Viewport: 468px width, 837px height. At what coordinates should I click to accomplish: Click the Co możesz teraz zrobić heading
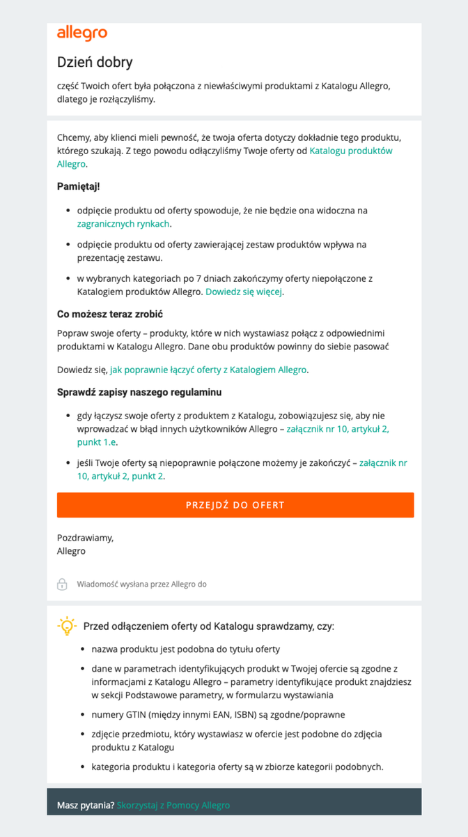point(110,314)
